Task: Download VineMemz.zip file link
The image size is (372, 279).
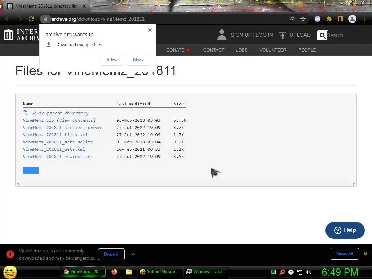Action: [x=39, y=120]
